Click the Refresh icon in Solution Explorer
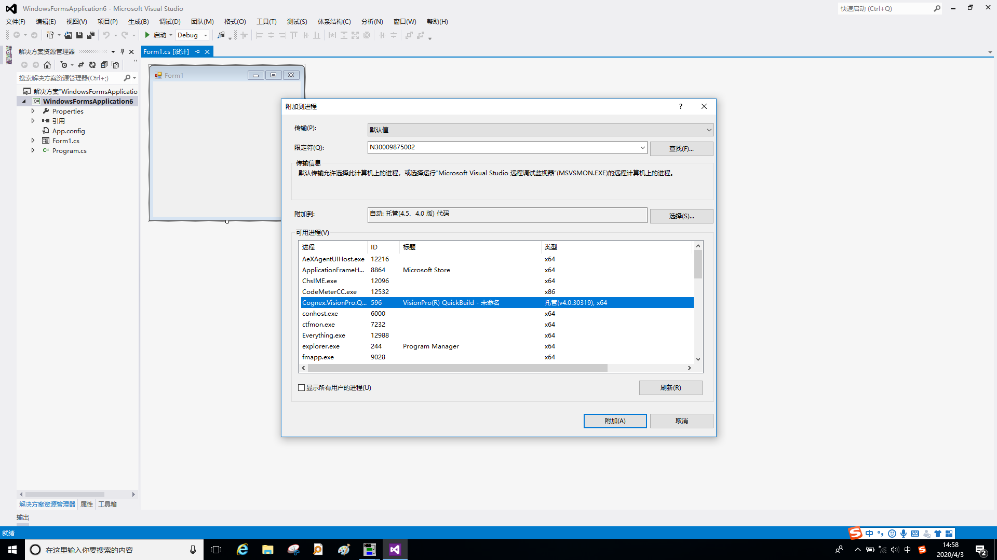The height and width of the screenshot is (560, 997). point(92,65)
